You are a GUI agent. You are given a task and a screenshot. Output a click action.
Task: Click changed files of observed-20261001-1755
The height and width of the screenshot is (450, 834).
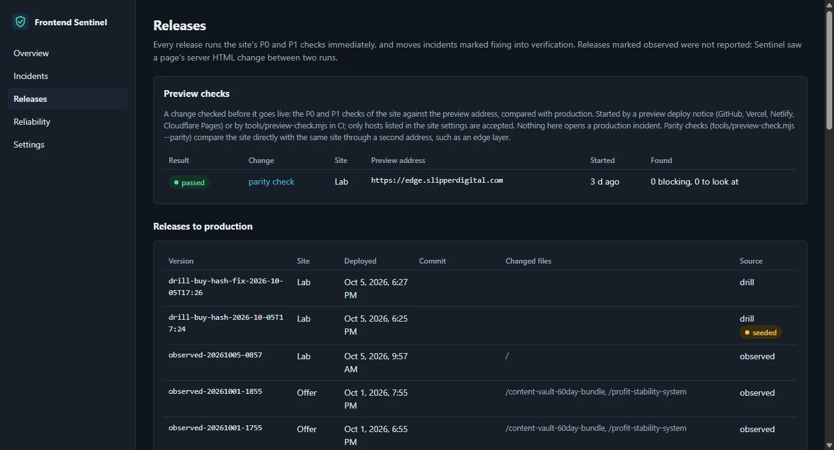point(596,428)
